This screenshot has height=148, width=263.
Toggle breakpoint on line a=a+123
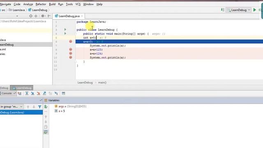tap(71, 49)
